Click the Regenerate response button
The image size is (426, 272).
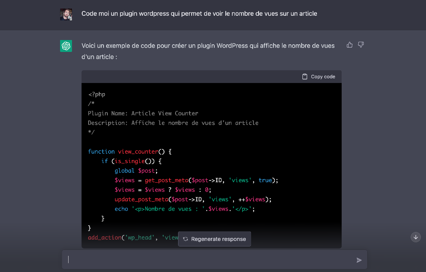click(x=214, y=239)
